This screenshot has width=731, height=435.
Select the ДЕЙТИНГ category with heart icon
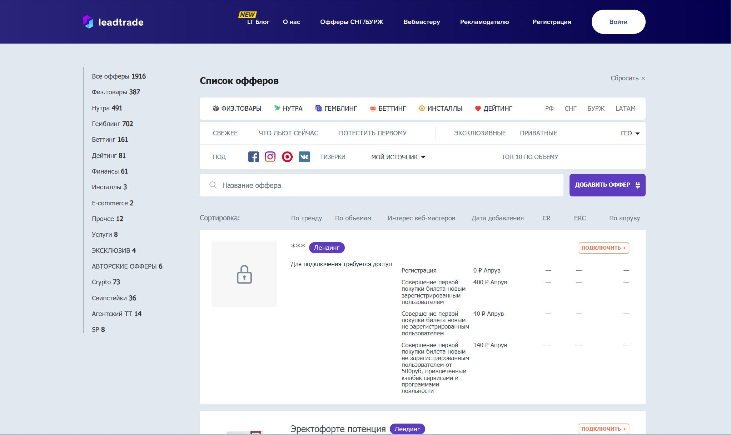click(x=493, y=108)
